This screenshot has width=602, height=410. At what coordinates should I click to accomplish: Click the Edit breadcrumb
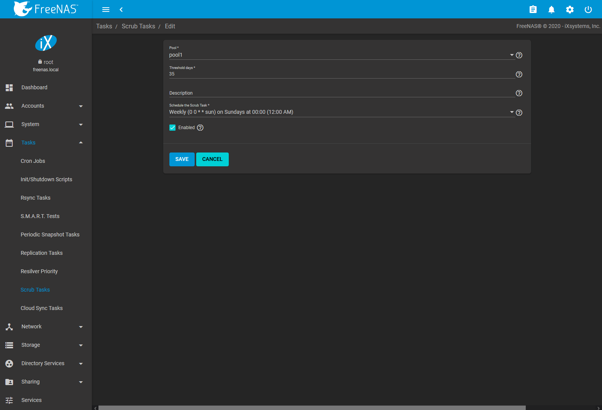pos(170,26)
